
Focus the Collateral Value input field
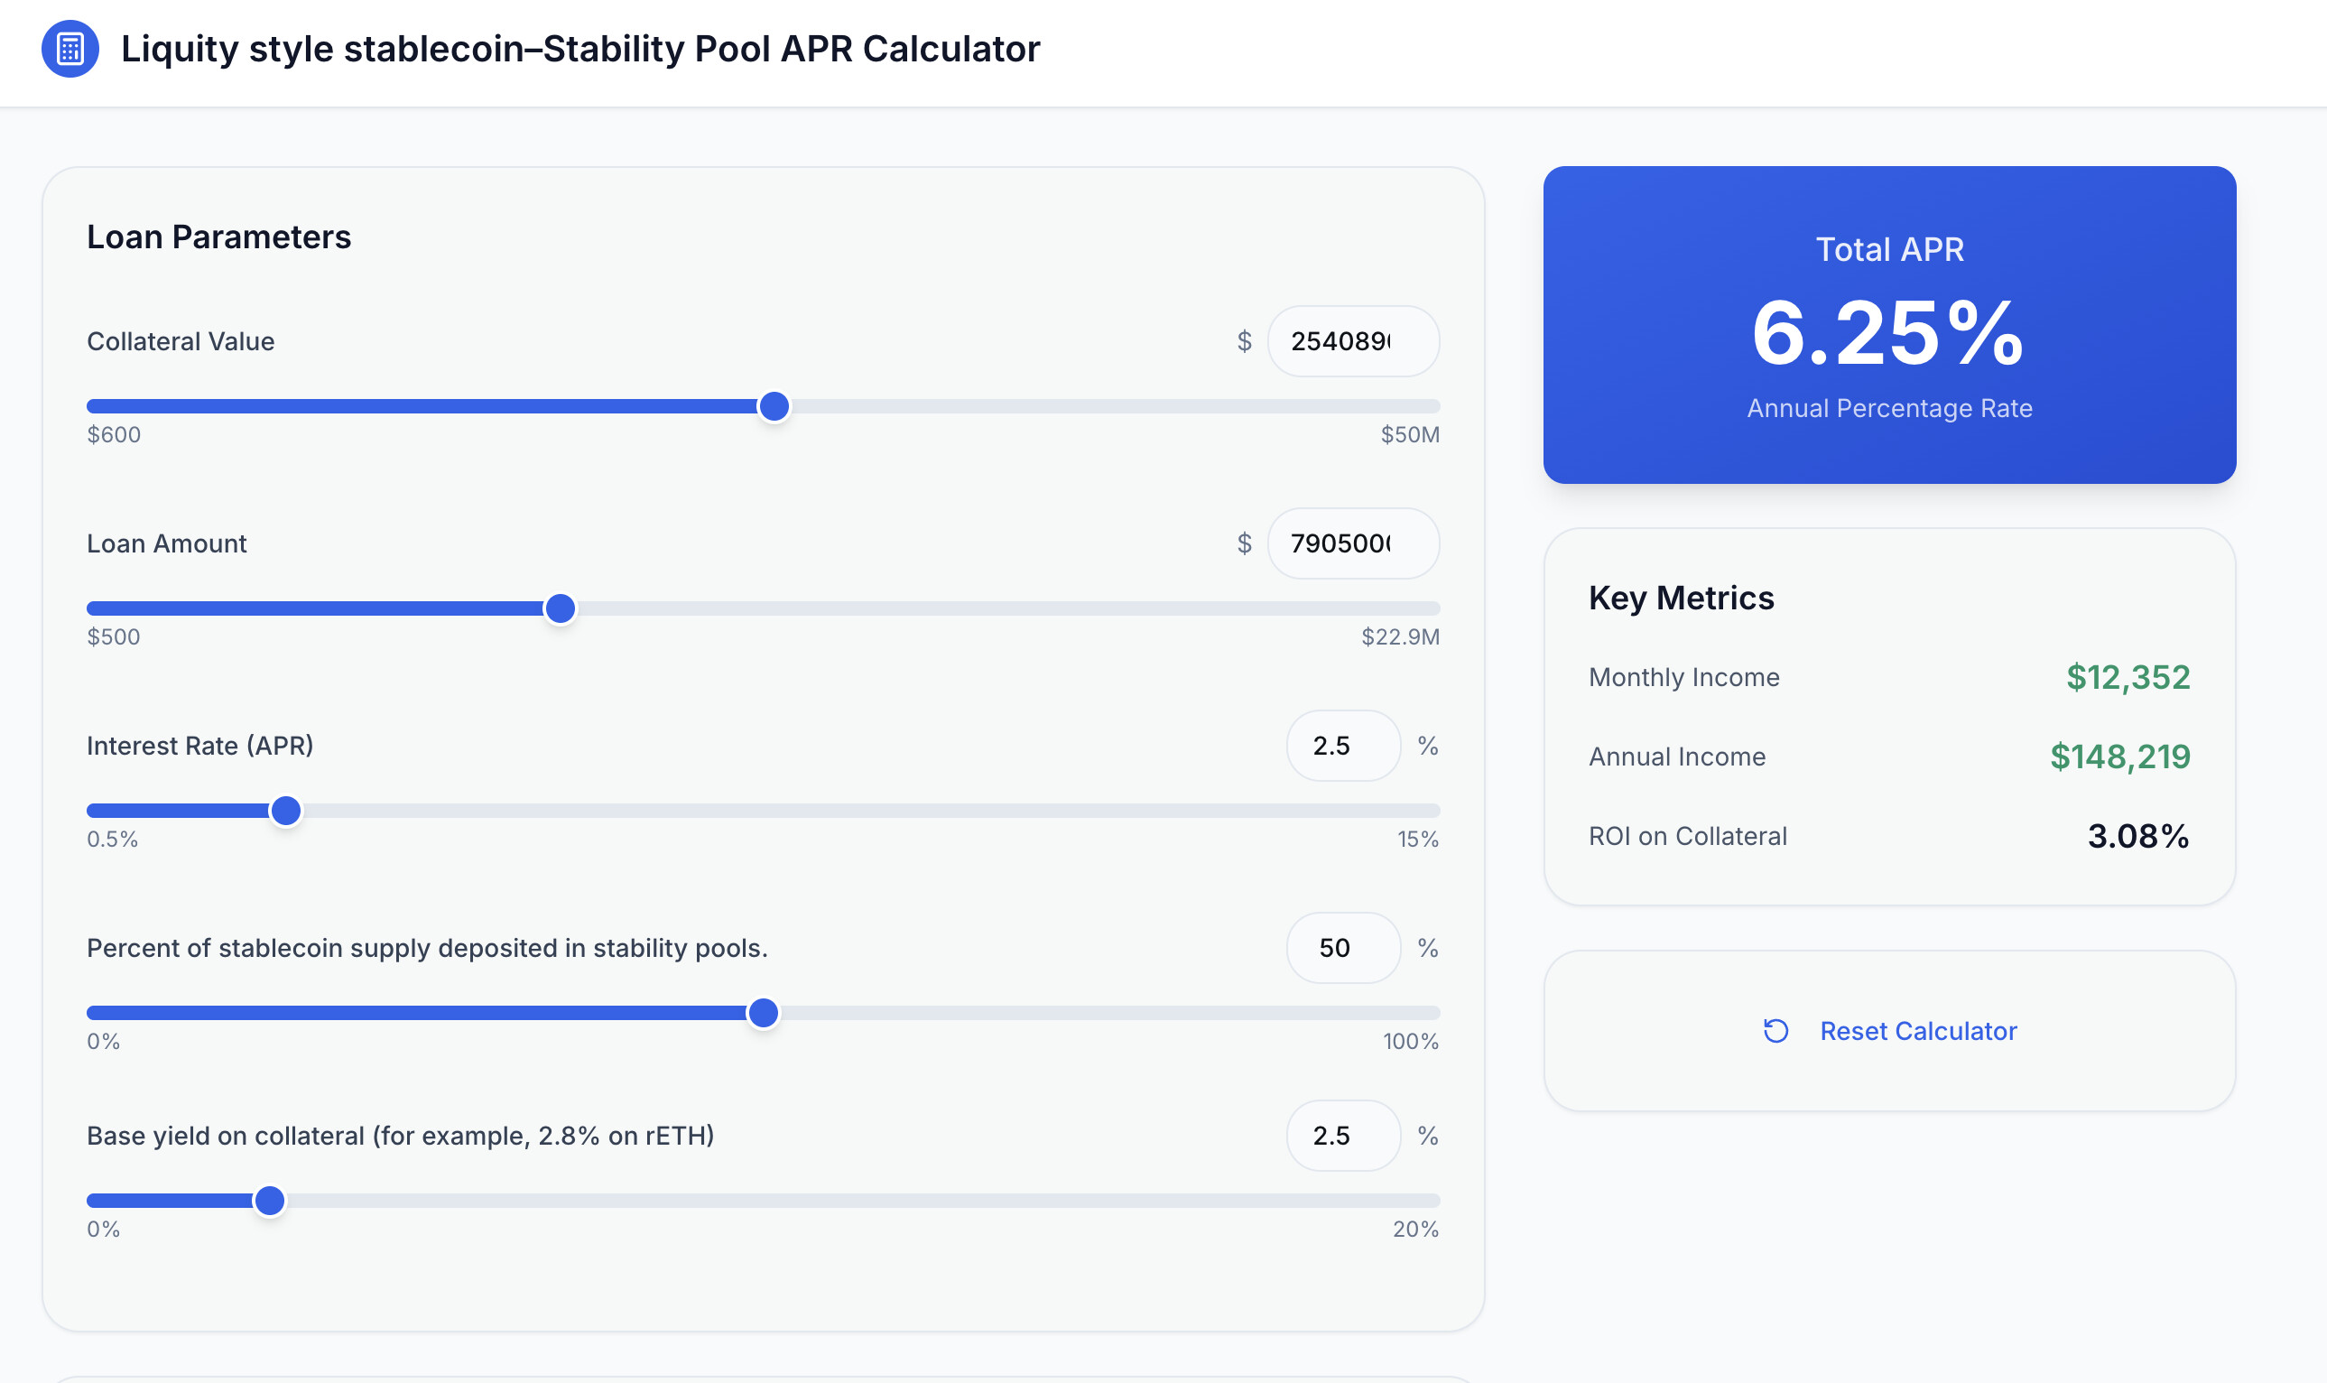(x=1354, y=341)
